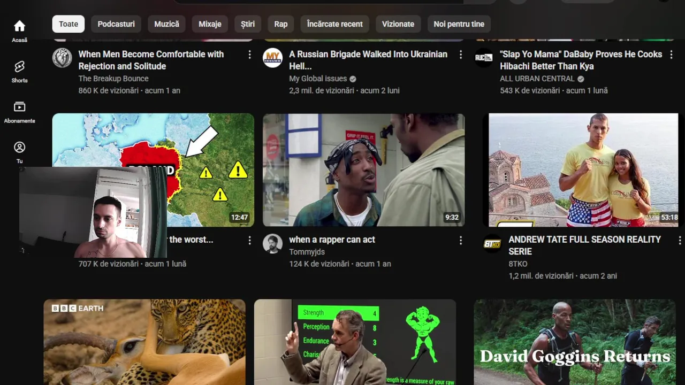The image size is (685, 385).
Task: Open When Men Become Comfortable video title
Action: (x=151, y=60)
